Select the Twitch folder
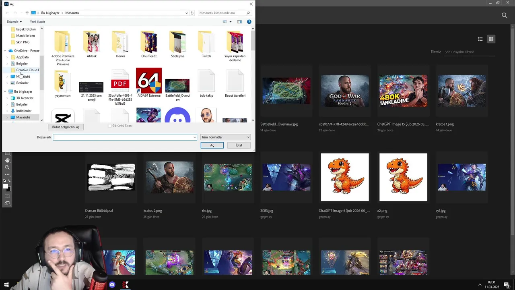515x290 pixels. pyautogui.click(x=206, y=44)
